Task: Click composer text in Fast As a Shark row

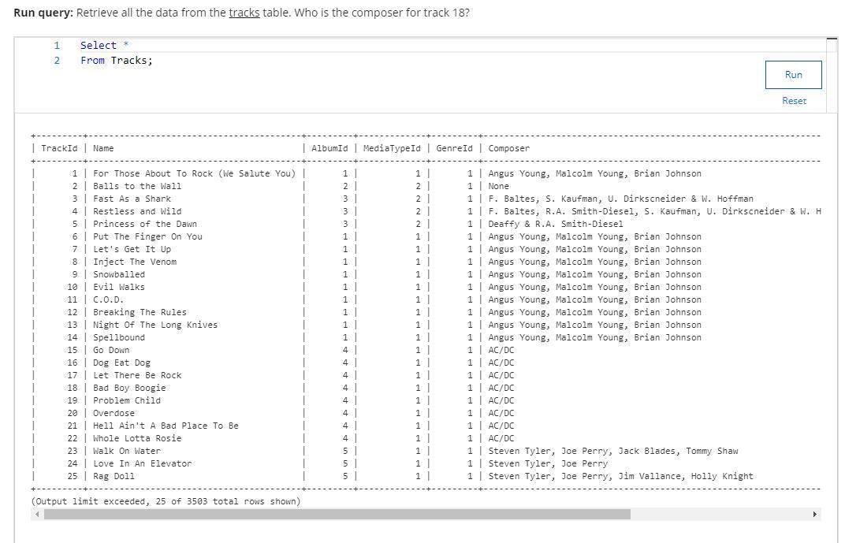Action: (621, 199)
